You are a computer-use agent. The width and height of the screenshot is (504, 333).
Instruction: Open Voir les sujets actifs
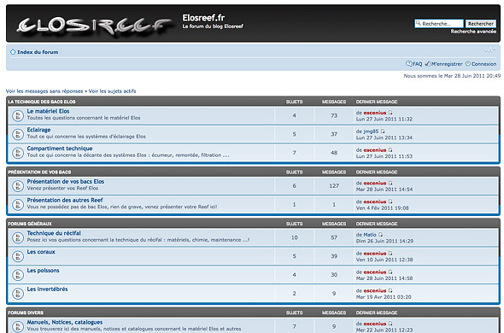point(112,91)
